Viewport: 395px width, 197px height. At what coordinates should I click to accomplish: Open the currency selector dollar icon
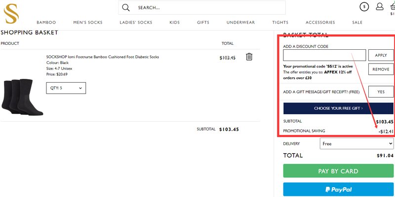[364, 7]
